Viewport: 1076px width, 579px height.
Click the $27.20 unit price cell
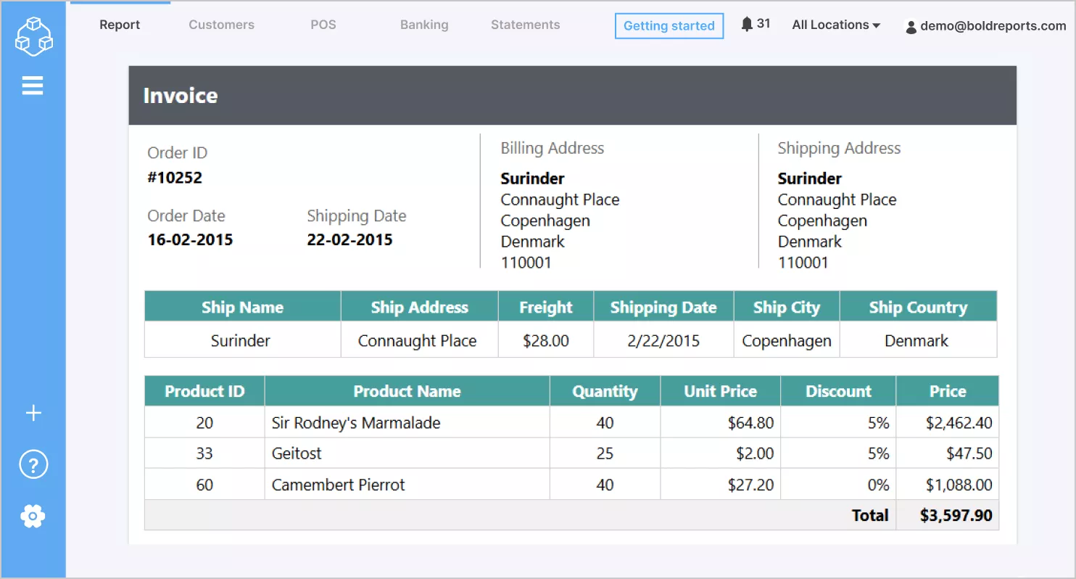coord(721,484)
